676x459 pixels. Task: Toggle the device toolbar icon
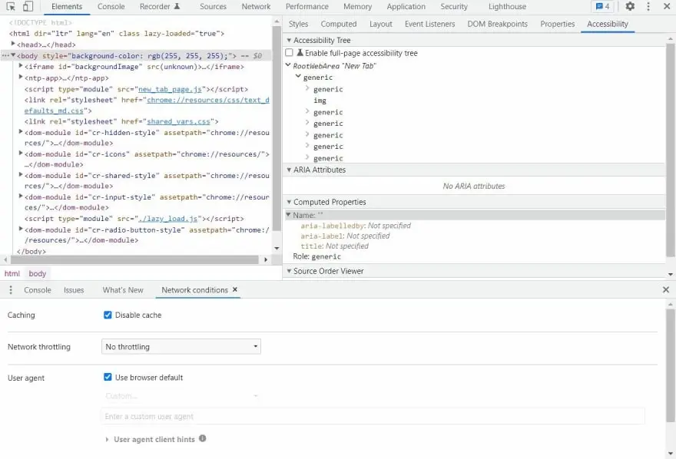click(x=28, y=6)
